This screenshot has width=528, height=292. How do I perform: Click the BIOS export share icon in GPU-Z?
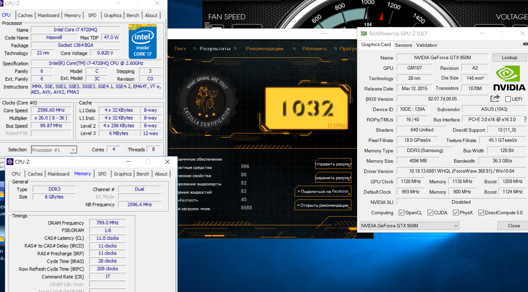pos(495,99)
